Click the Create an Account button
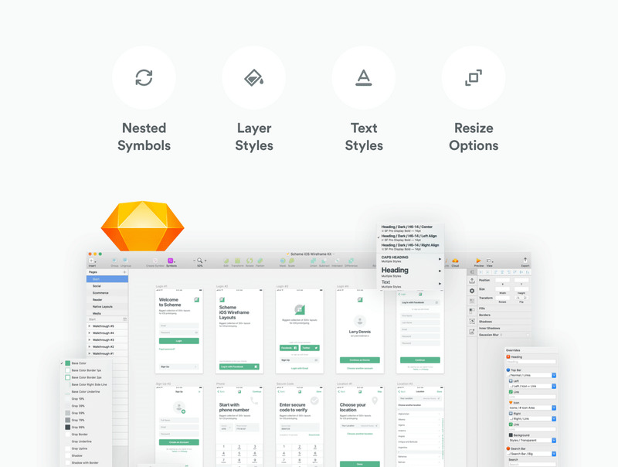This screenshot has width=618, height=467. tap(179, 442)
